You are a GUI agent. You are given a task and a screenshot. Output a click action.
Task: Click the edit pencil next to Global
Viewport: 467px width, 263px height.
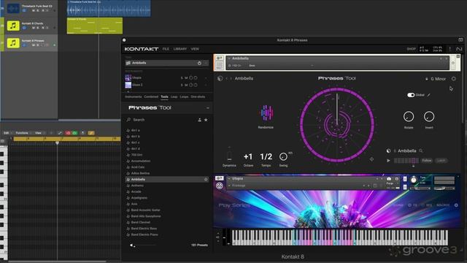click(x=429, y=95)
